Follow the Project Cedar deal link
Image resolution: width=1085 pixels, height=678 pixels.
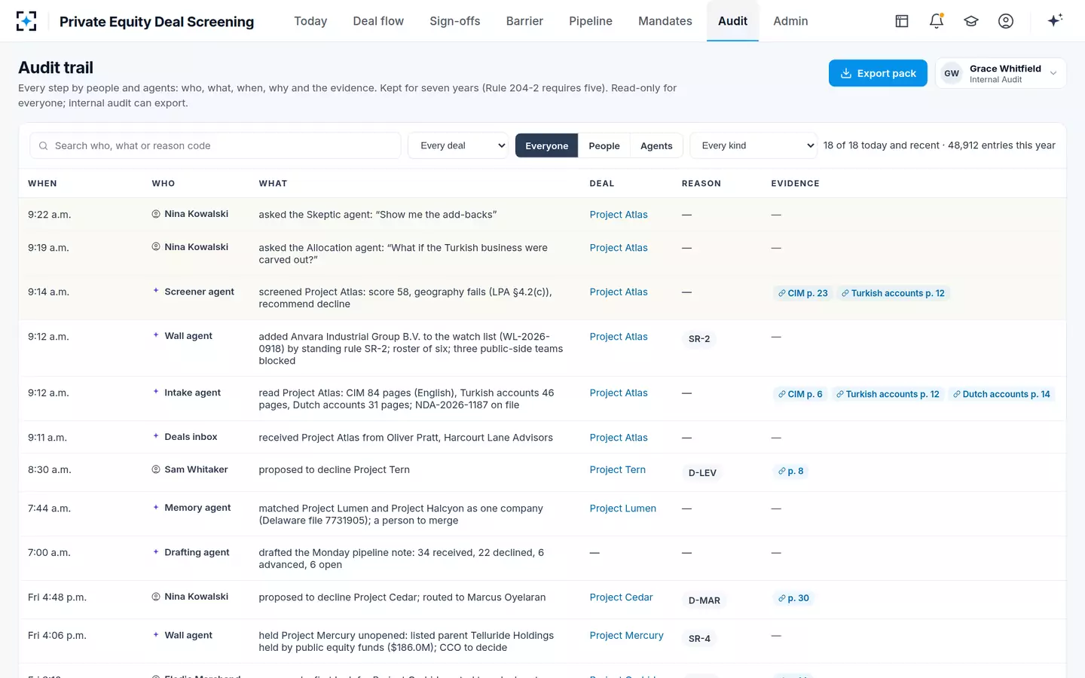pyautogui.click(x=622, y=597)
